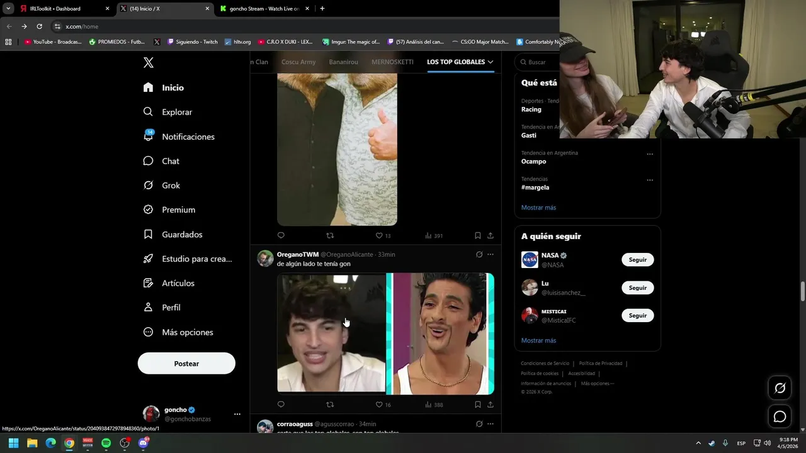Click OreganoTWM avatar picture

[x=266, y=259]
